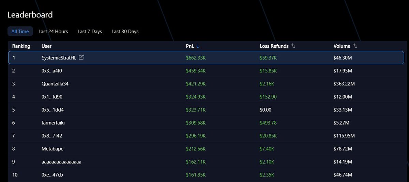409x182 pixels.
Task: Click volume $78.72M
Action: click(343, 149)
